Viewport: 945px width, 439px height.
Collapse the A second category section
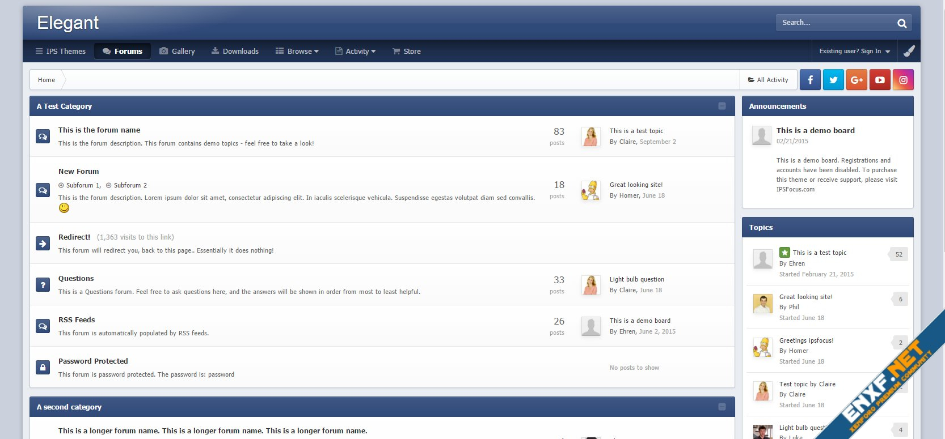(722, 407)
